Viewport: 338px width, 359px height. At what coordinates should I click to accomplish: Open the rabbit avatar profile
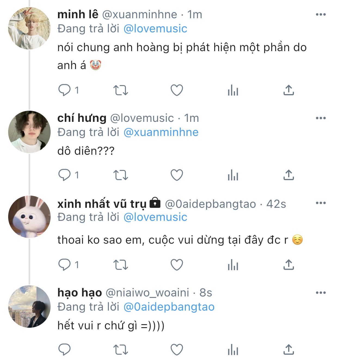[29, 216]
